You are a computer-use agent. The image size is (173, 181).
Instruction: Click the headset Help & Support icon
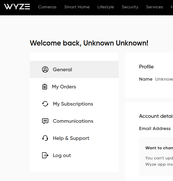pyautogui.click(x=45, y=138)
